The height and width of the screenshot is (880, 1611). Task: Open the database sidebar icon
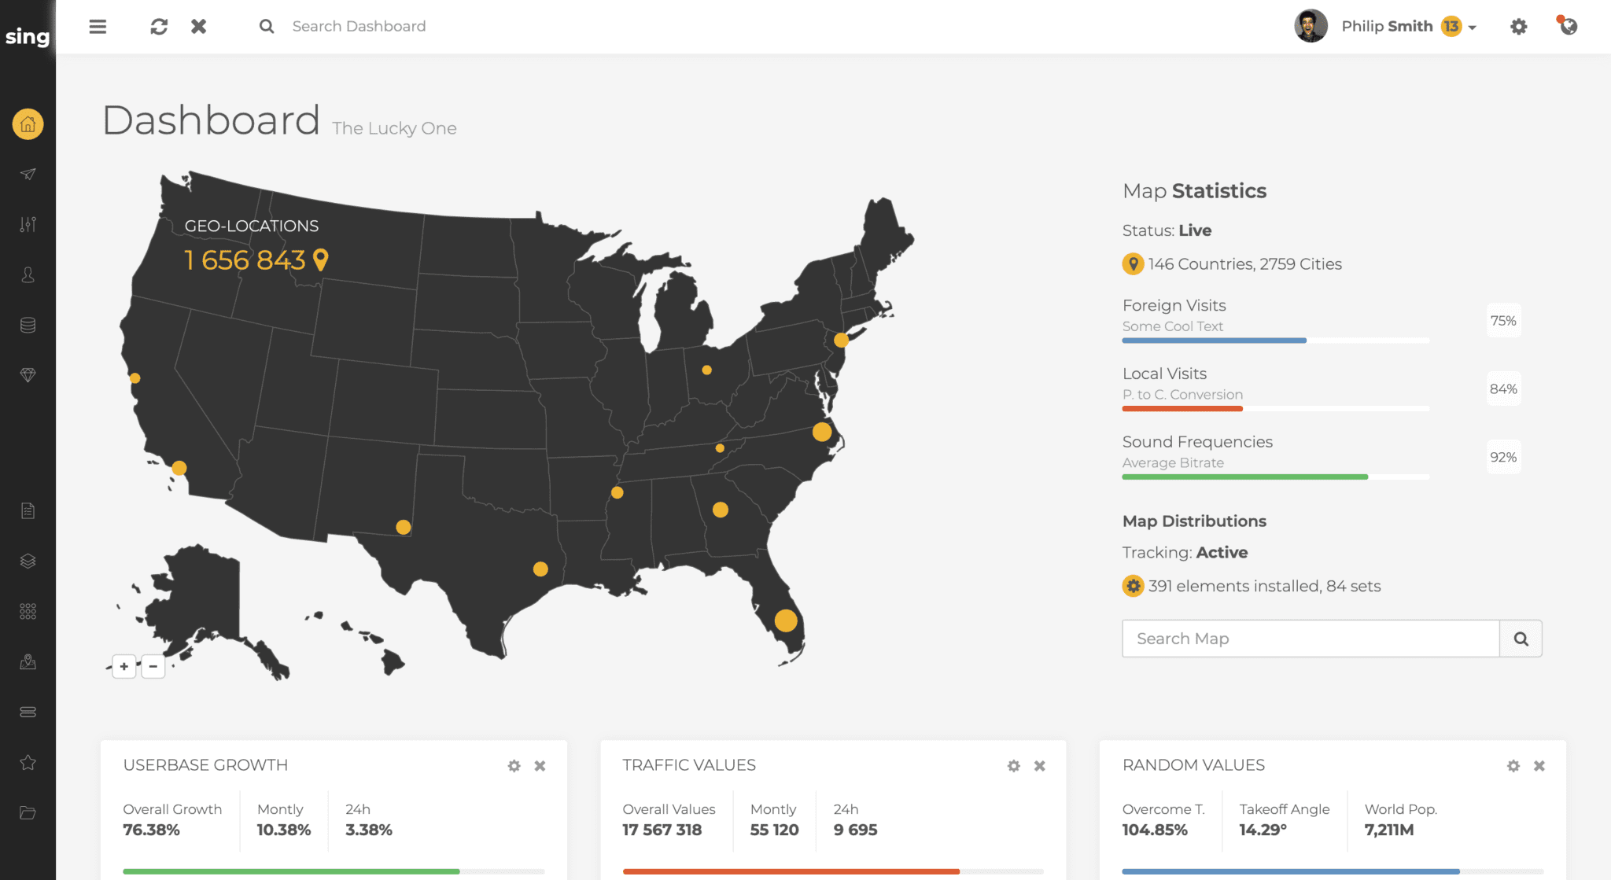tap(28, 325)
